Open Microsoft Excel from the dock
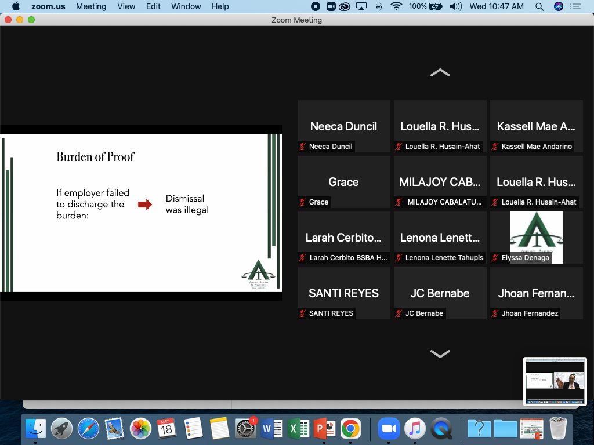Viewport: 594px width, 445px height. point(297,429)
